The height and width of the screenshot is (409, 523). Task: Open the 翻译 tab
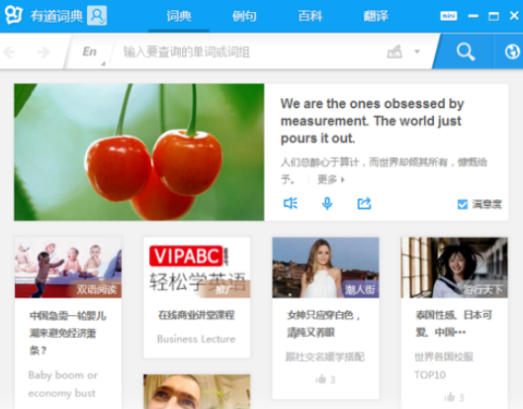(376, 16)
